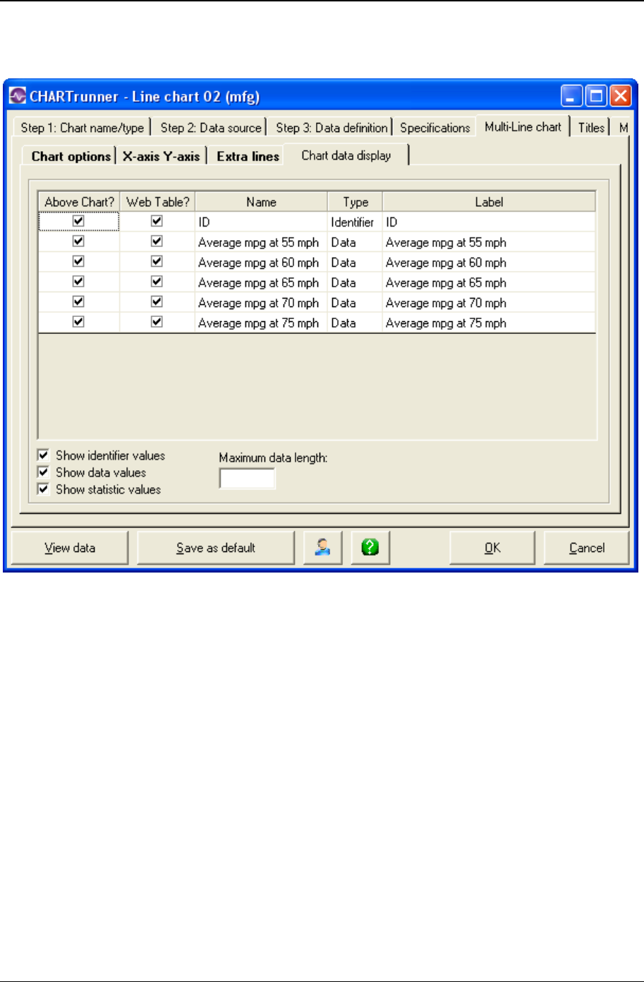
Task: Edit Label cell Average mpg at 70 mph
Action: (489, 303)
